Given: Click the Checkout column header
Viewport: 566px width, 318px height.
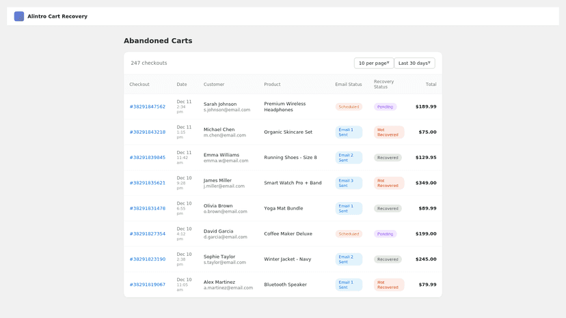Looking at the screenshot, I should 139,85.
